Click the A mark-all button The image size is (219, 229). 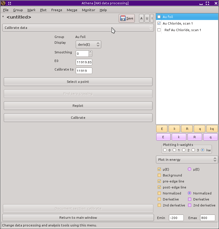click(x=141, y=18)
